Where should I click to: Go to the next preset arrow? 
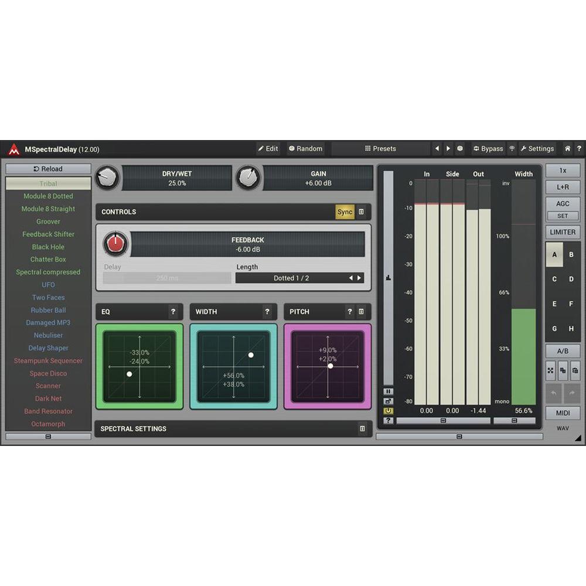448,149
